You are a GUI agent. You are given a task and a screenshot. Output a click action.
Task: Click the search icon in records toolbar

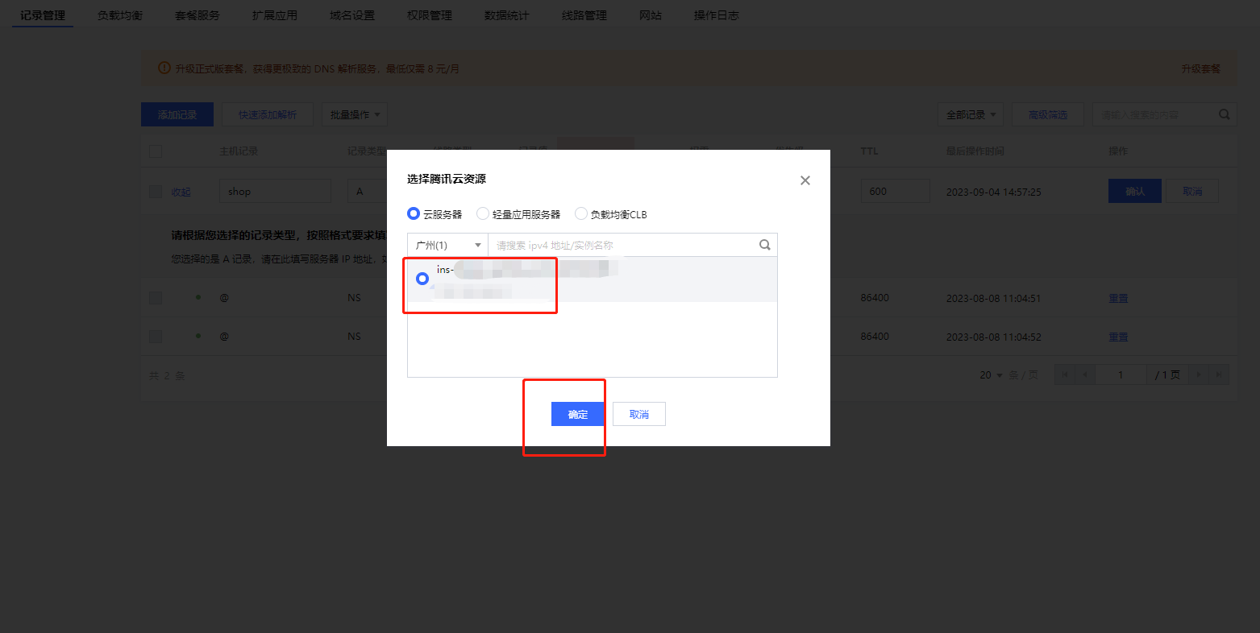pos(1224,114)
